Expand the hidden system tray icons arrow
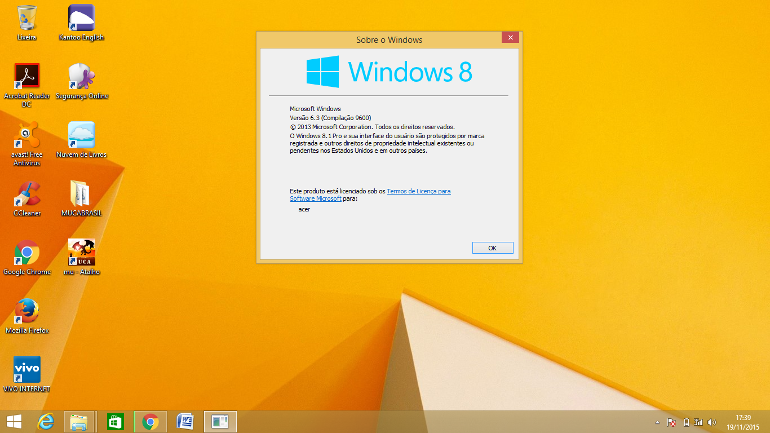 tap(657, 422)
